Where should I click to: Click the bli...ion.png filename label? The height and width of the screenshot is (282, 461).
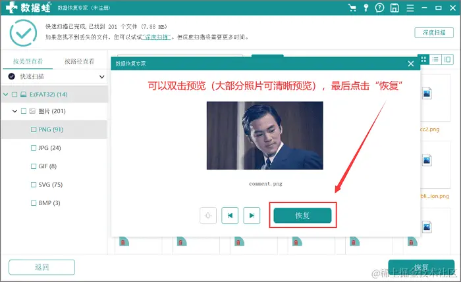pyautogui.click(x=435, y=196)
